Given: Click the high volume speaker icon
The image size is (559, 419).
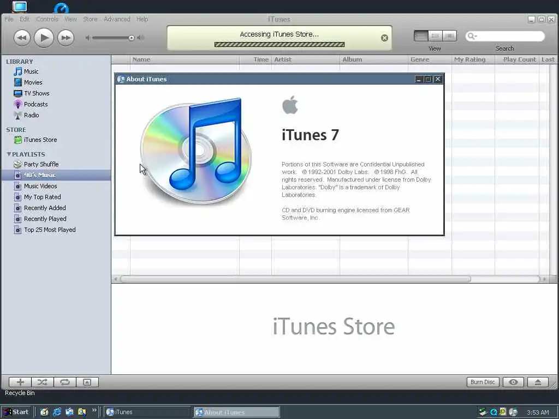Looking at the screenshot, I should [141, 38].
